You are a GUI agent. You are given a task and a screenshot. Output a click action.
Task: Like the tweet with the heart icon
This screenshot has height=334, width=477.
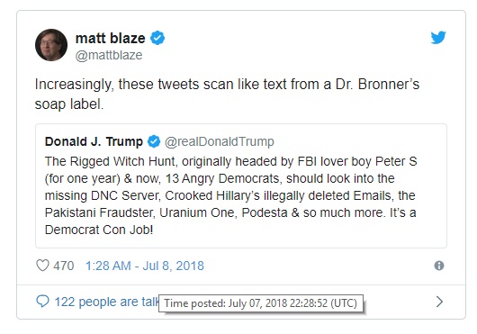[x=42, y=266]
